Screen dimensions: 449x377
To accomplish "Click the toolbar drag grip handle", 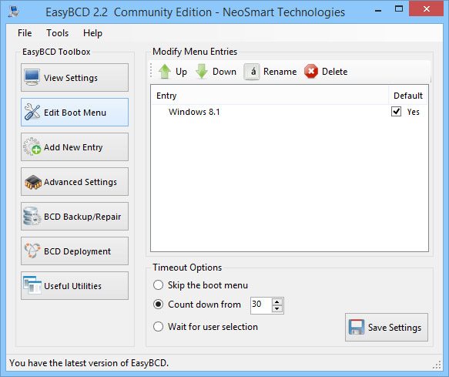I will coord(152,71).
